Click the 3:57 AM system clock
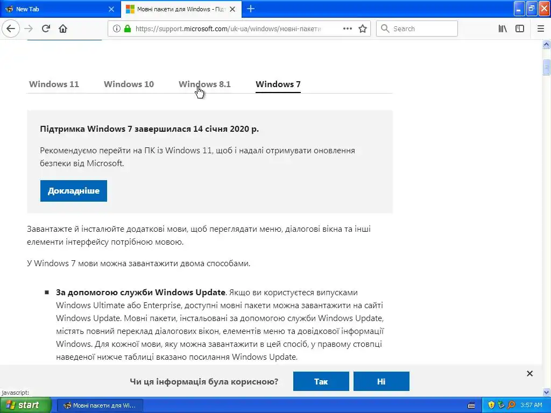Screen dimensions: 551x413 [x=531, y=405]
